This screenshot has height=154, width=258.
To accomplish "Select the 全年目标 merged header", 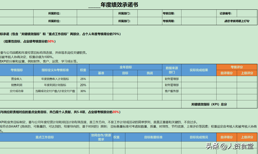I will [126, 67].
